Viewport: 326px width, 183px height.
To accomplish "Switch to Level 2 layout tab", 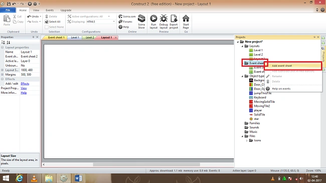I will pyautogui.click(x=90, y=38).
